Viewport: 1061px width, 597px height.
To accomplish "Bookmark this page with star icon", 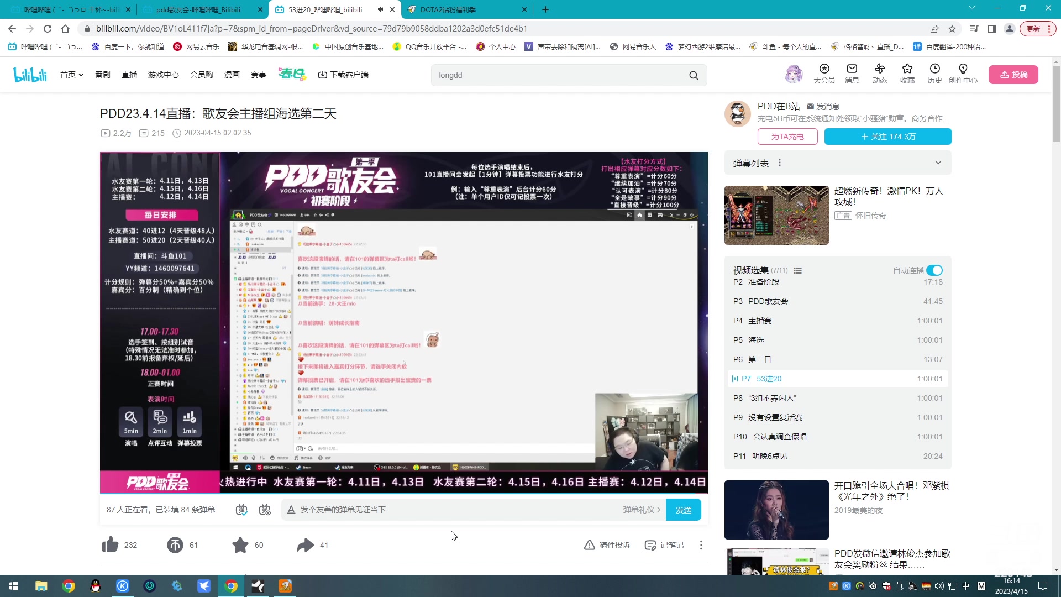I will pos(952,29).
